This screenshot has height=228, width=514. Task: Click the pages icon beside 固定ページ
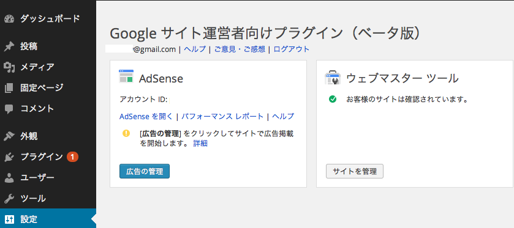click(9, 88)
